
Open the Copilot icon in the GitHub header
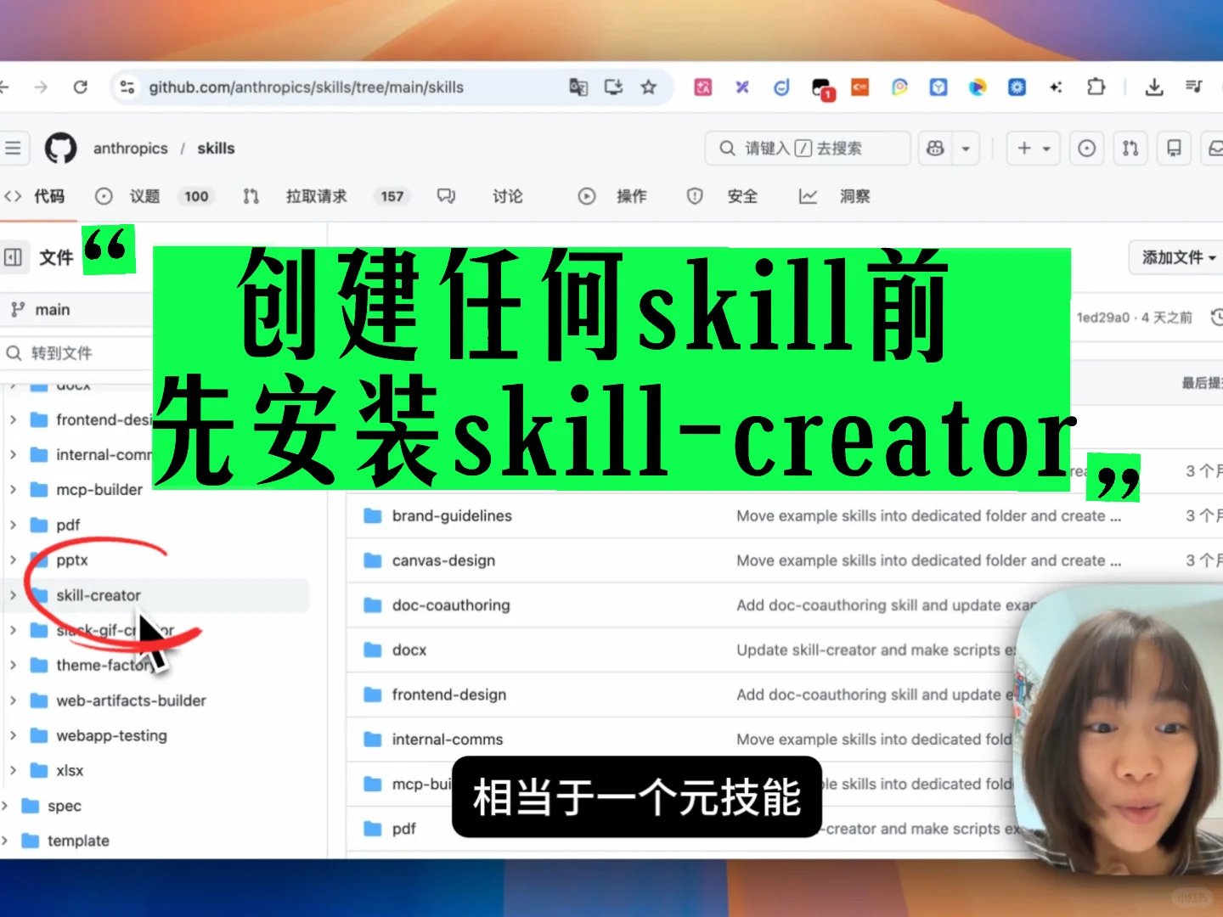(x=935, y=148)
